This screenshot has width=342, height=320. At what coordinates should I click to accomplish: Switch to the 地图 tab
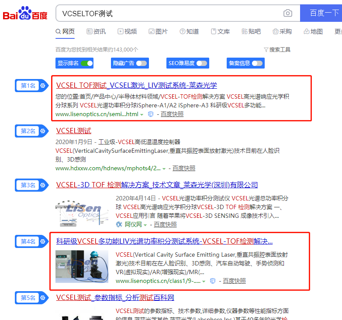click(313, 31)
